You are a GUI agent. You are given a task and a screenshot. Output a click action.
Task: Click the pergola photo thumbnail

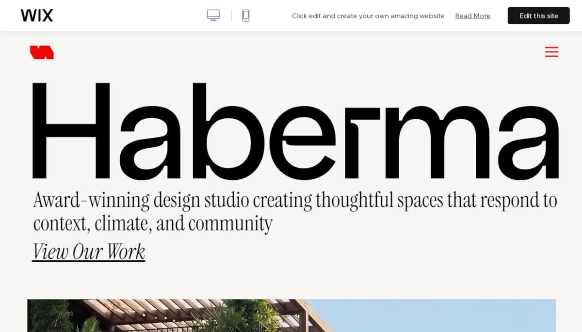(x=291, y=316)
